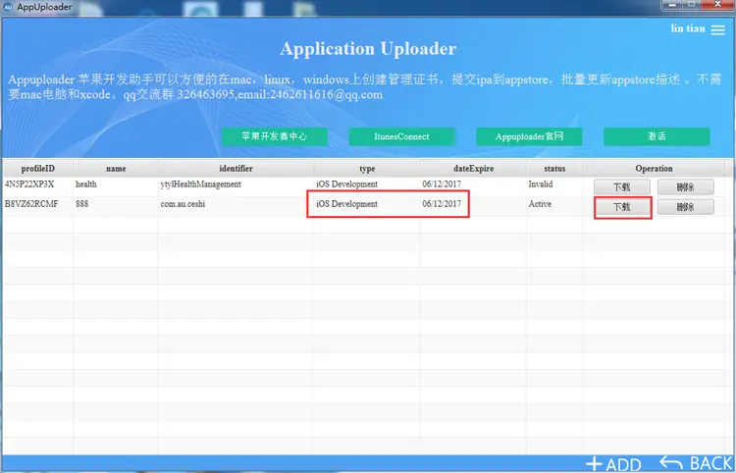The image size is (736, 473).
Task: Select the com.au.ceshi identifier cell
Action: tap(183, 205)
